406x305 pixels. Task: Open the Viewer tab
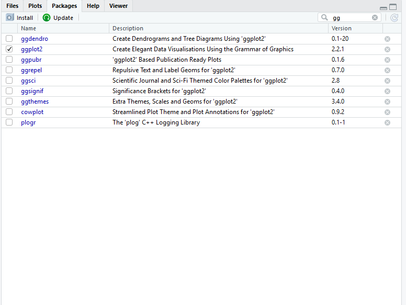coord(118,6)
